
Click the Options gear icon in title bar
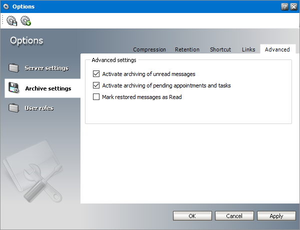(6, 6)
